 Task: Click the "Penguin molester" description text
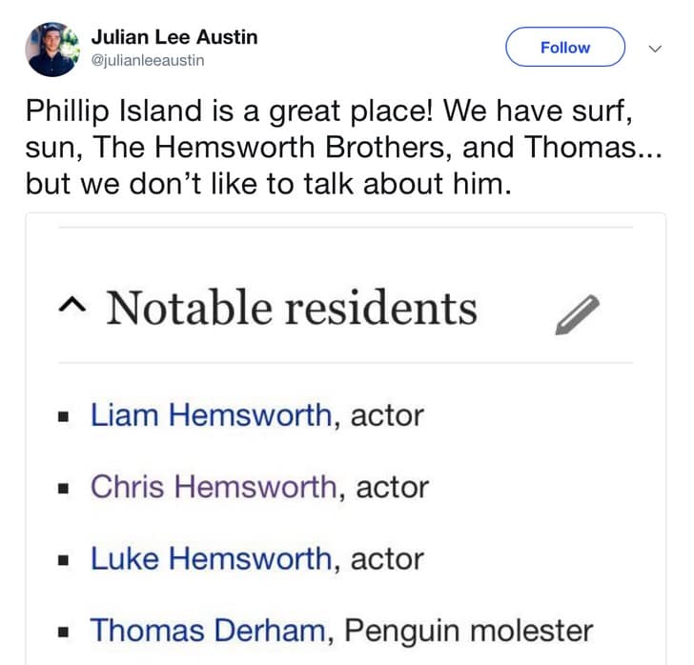468,630
